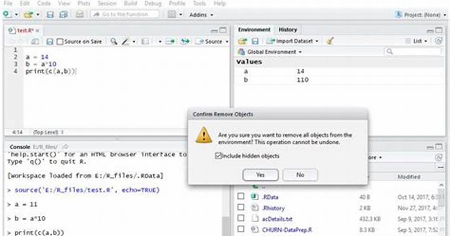This screenshot has width=450, height=236.
Task: Focus the Go to file/function field
Action: tap(125, 14)
